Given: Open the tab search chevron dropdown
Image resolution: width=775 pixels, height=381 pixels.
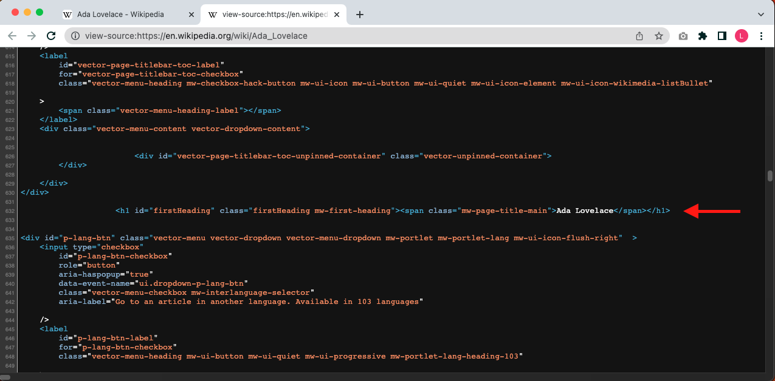Looking at the screenshot, I should click(760, 14).
